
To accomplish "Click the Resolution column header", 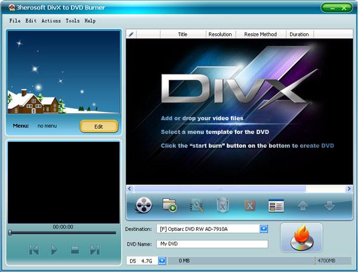I will point(220,35).
